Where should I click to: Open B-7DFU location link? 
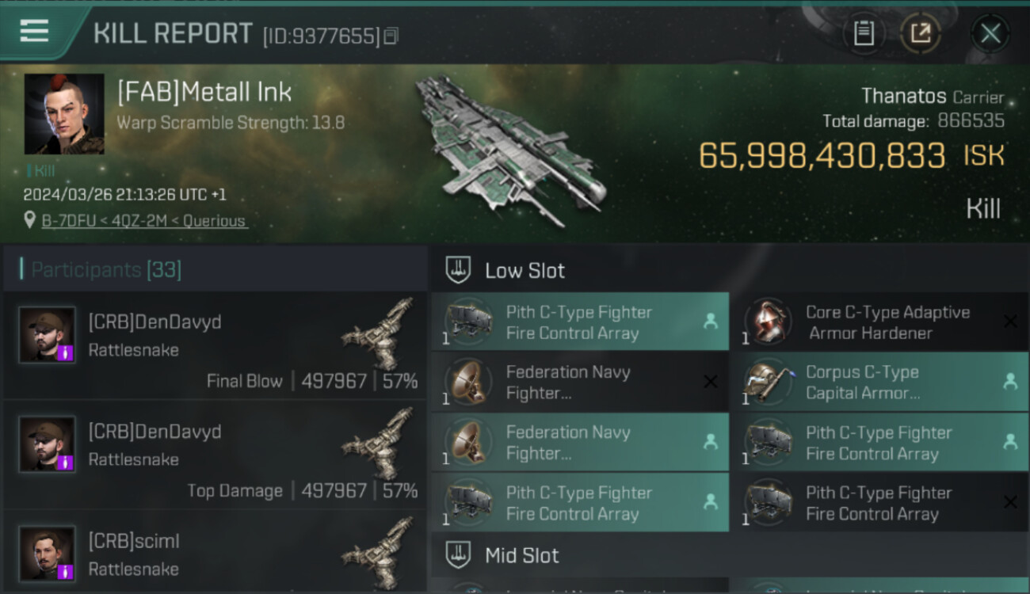pyautogui.click(x=144, y=221)
